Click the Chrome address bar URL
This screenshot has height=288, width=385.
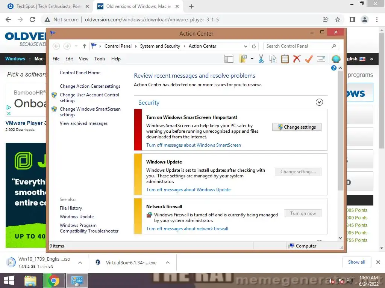pos(152,19)
